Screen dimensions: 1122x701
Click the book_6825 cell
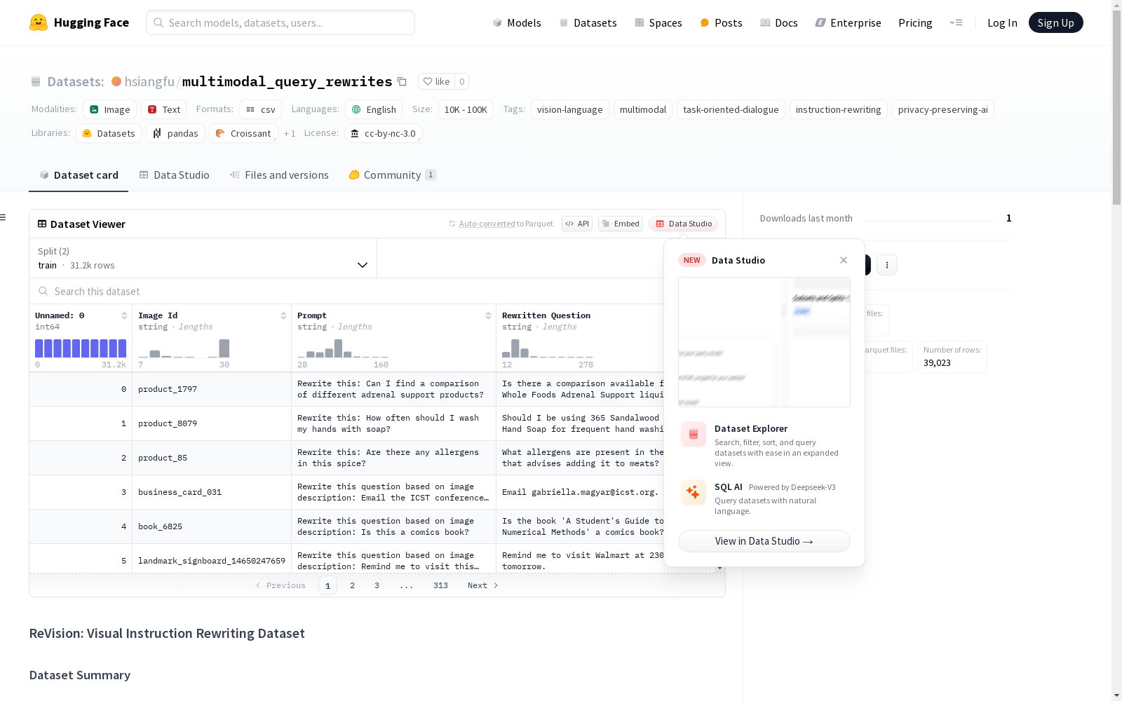pyautogui.click(x=212, y=526)
